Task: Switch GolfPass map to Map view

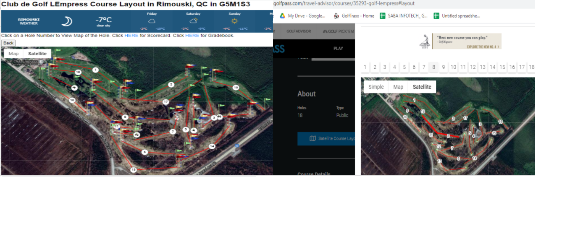Action: click(x=398, y=87)
